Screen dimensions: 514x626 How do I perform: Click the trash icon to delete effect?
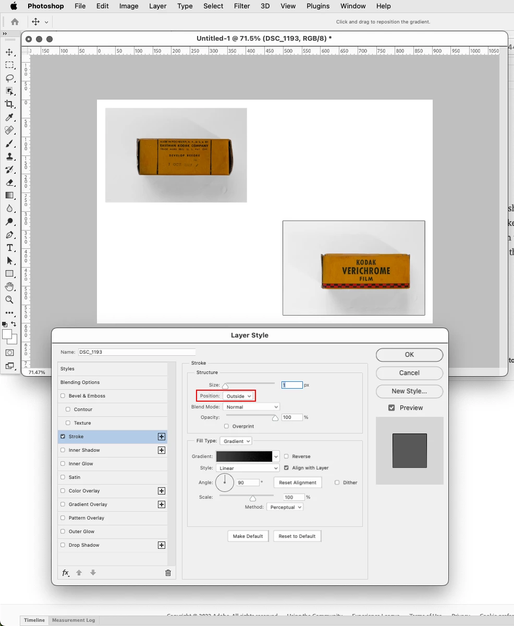click(168, 573)
